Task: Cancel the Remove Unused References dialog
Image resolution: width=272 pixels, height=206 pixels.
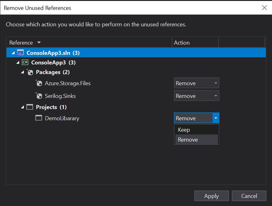Action: (x=249, y=196)
